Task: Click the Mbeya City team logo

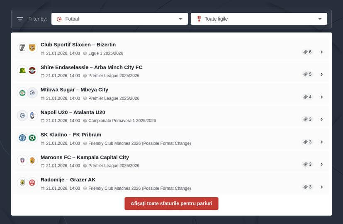Action: 32,93
